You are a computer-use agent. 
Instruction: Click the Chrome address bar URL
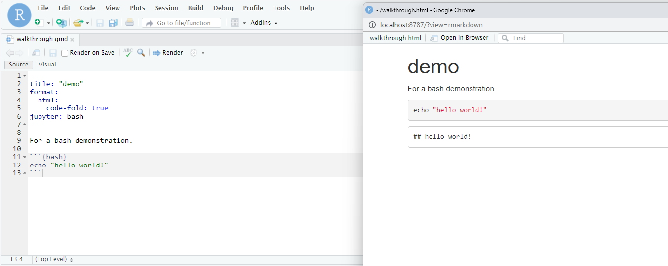tap(431, 25)
